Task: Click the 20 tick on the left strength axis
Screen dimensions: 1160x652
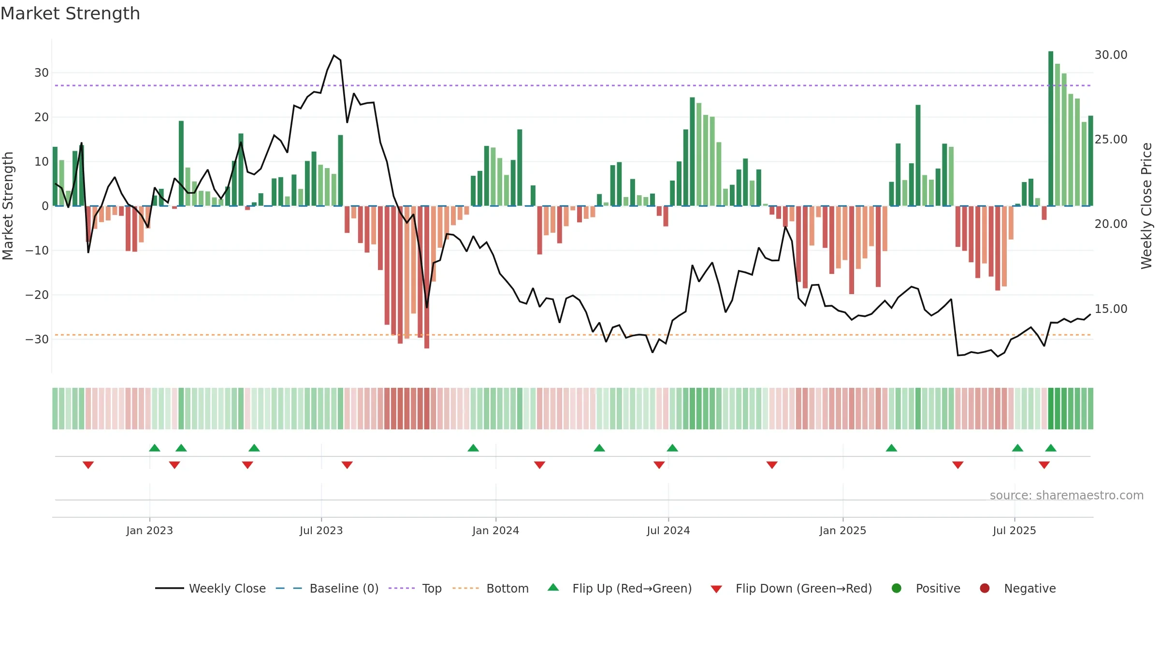Action: tap(42, 117)
